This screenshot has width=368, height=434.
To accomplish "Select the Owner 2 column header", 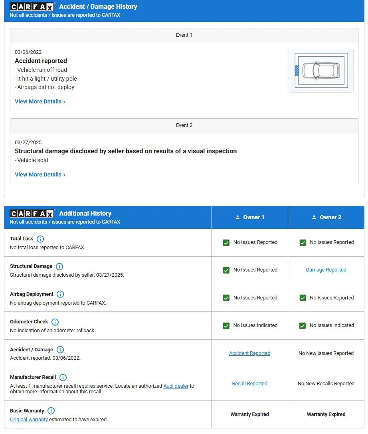I will click(326, 217).
